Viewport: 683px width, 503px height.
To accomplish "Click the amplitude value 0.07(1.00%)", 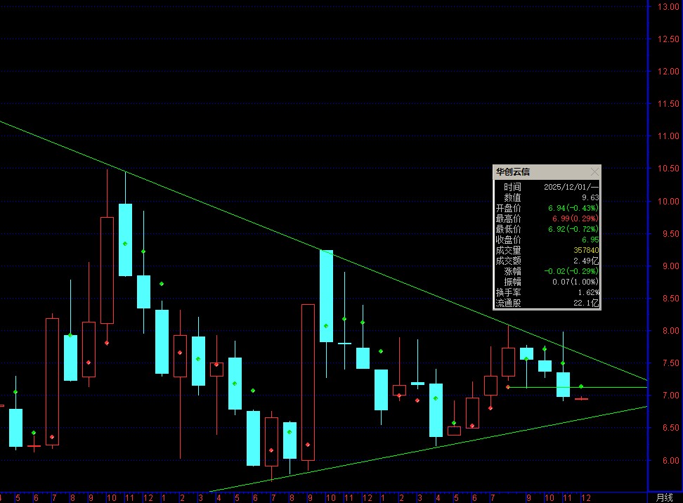I will [x=575, y=282].
